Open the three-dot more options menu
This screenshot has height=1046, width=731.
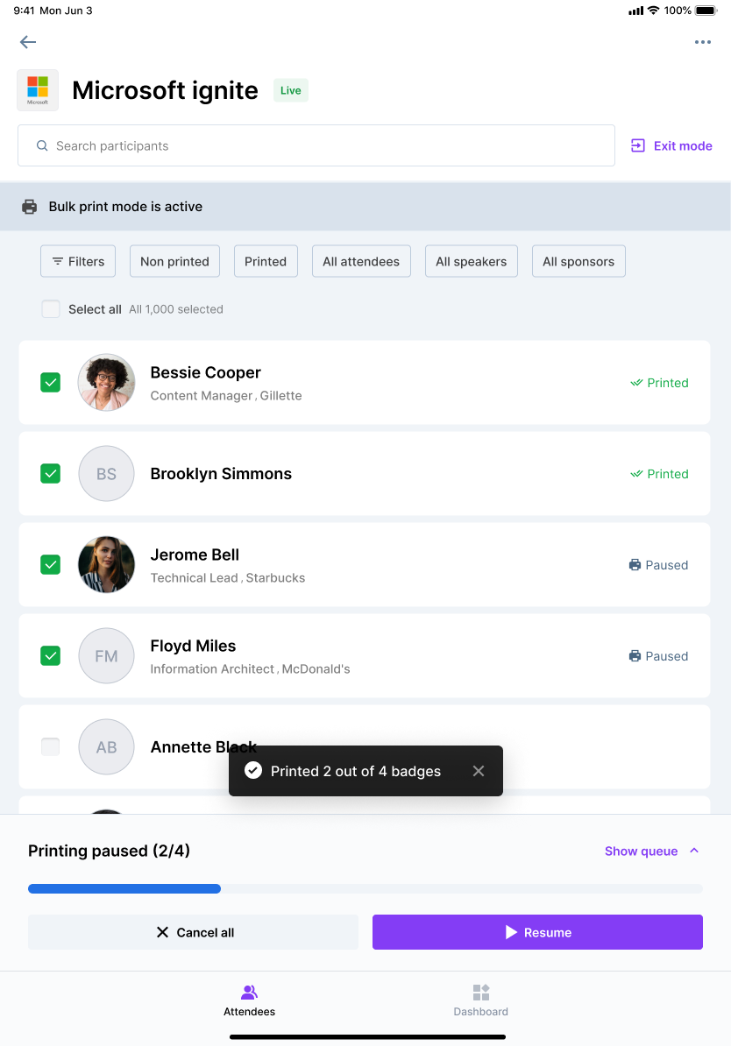(702, 42)
